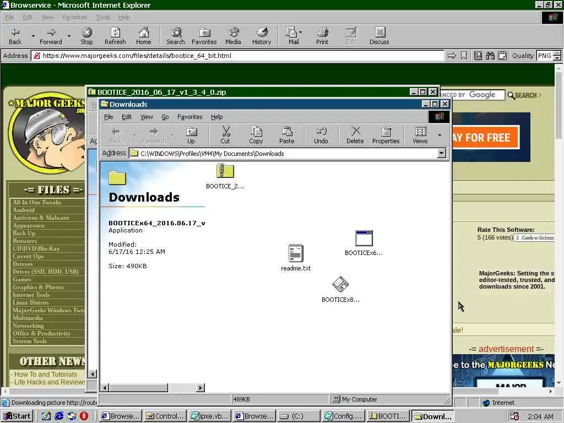Launch Opera from quick launch bar
This screenshot has height=423, width=564.
click(84, 416)
